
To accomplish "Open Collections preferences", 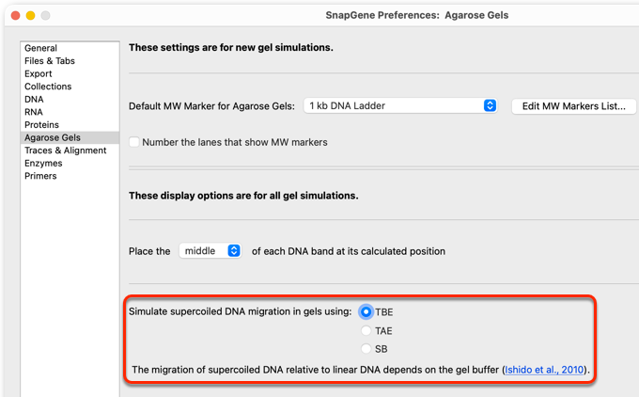I will 48,87.
